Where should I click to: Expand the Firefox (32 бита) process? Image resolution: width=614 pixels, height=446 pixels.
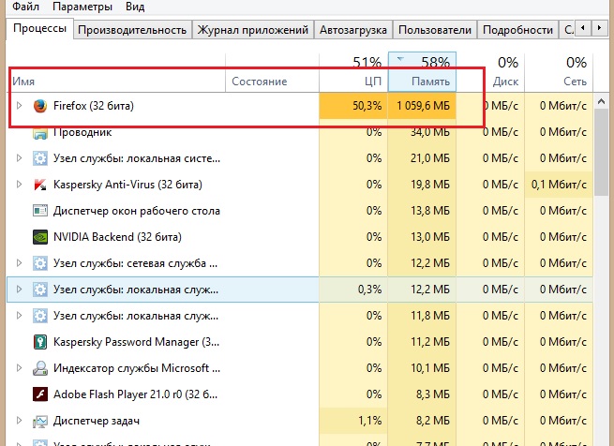[x=19, y=106]
